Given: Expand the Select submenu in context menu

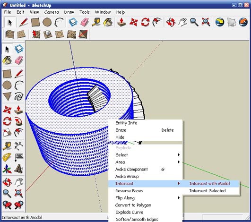Looking at the screenshot, I should click(145, 155).
